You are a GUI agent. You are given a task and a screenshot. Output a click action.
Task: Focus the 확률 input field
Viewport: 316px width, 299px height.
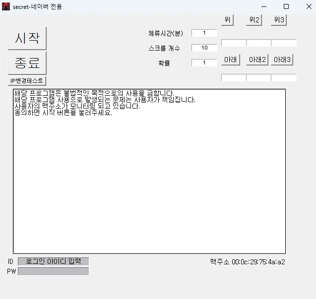coord(204,62)
